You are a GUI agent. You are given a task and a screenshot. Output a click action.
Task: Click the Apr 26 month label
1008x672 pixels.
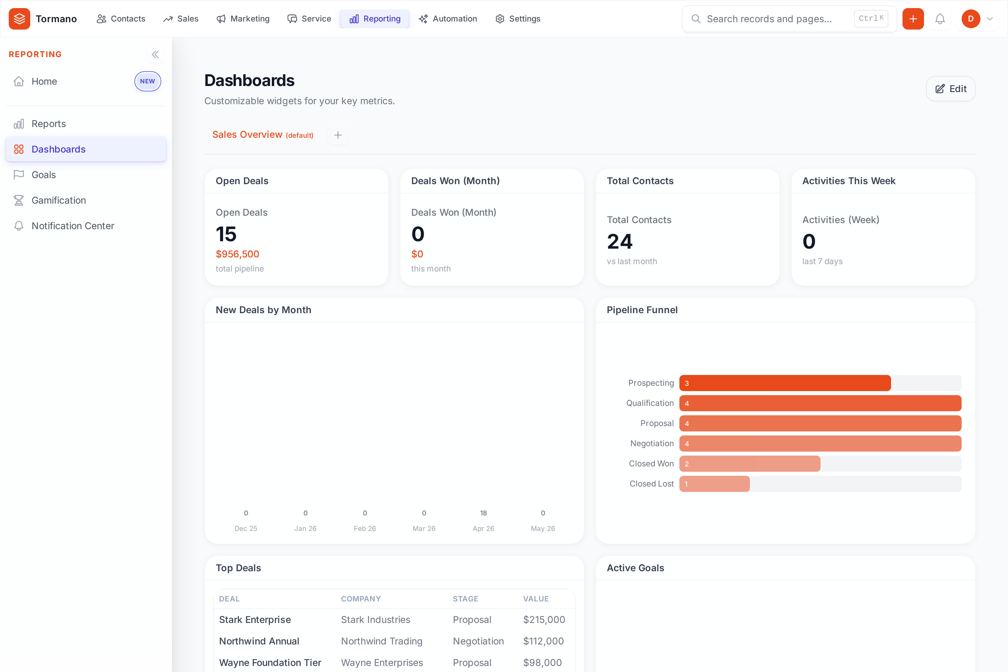click(484, 529)
